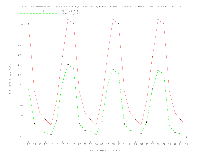Click the F.F_MEAN | O.O_MEAN y-axis title
The width and height of the screenshot is (203, 157).
click(x=10, y=79)
